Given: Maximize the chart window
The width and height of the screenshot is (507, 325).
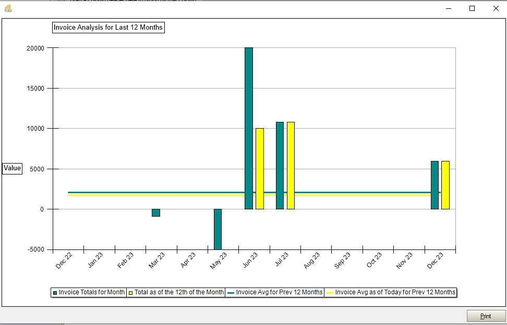Looking at the screenshot, I should [x=472, y=8].
